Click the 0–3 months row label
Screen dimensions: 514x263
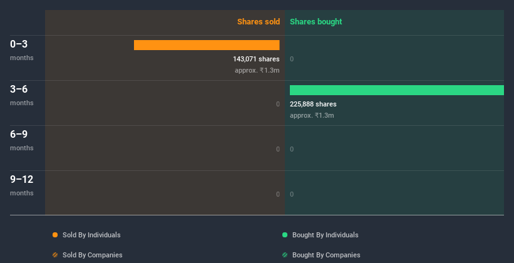(22, 50)
